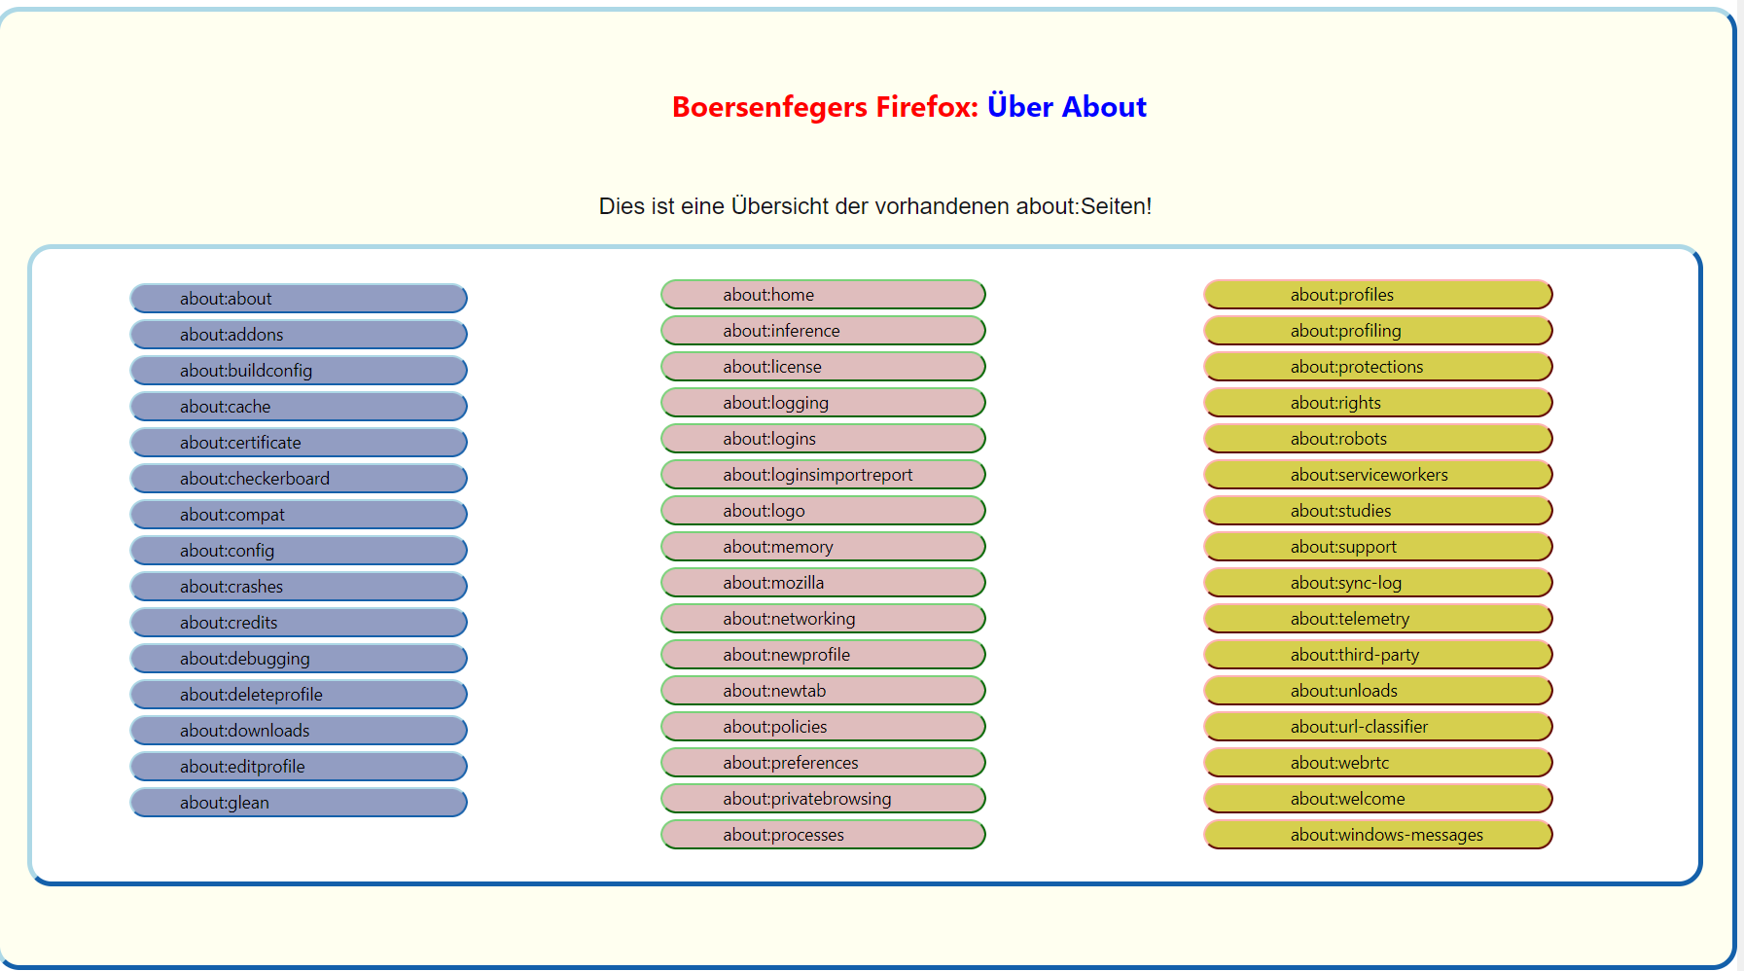The height and width of the screenshot is (971, 1744).
Task: Click the about:logging link
Action: (x=823, y=403)
